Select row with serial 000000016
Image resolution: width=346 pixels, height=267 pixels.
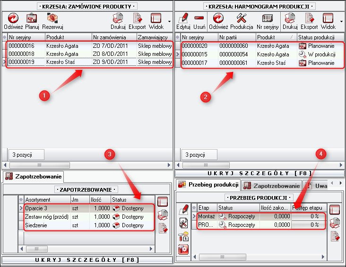[90, 46]
